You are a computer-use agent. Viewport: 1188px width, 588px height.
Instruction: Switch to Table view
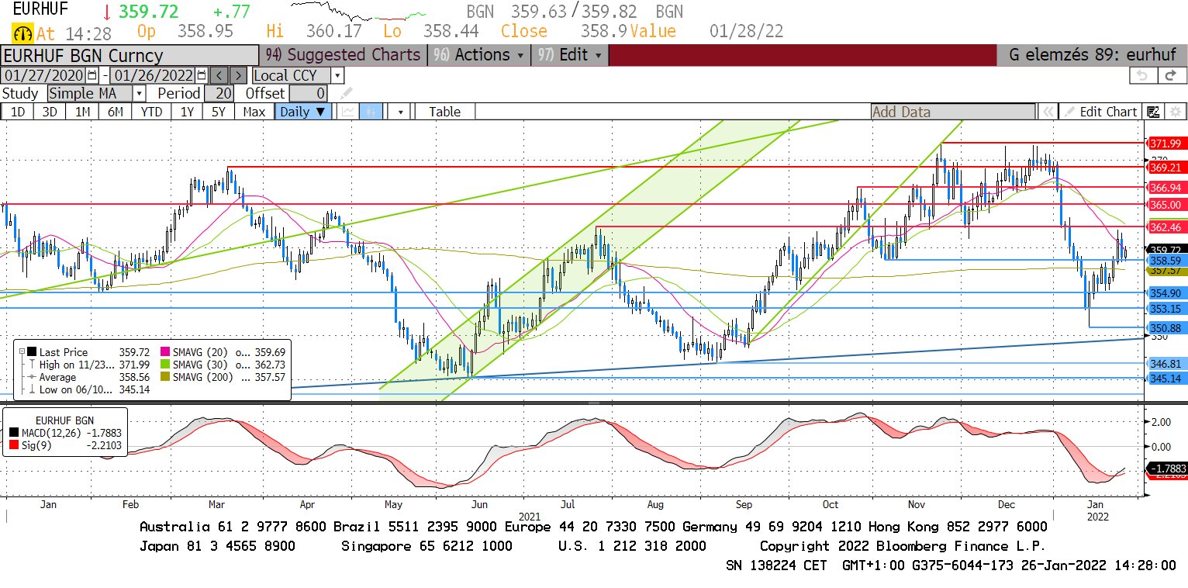(444, 112)
